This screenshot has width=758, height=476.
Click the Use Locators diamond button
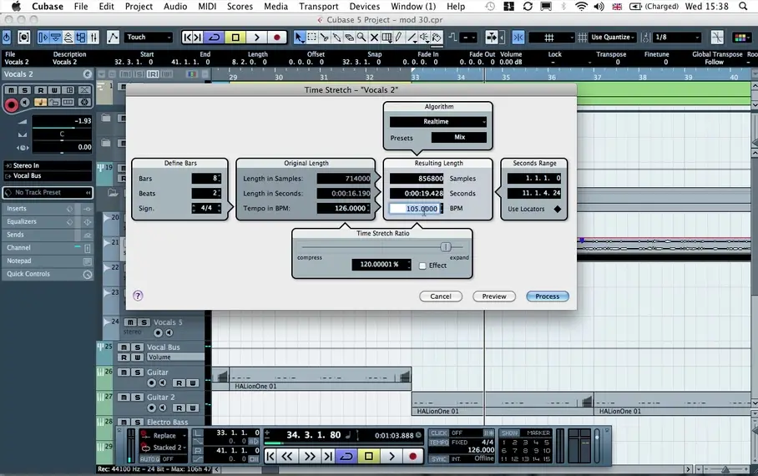558,209
